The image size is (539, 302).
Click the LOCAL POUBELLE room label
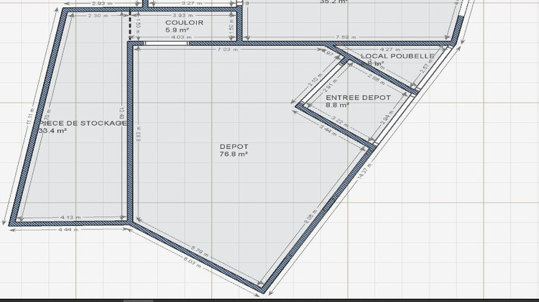tap(397, 55)
